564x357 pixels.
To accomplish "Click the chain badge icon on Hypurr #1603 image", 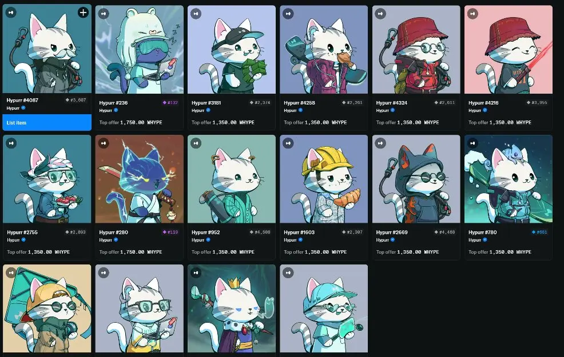I will point(288,143).
